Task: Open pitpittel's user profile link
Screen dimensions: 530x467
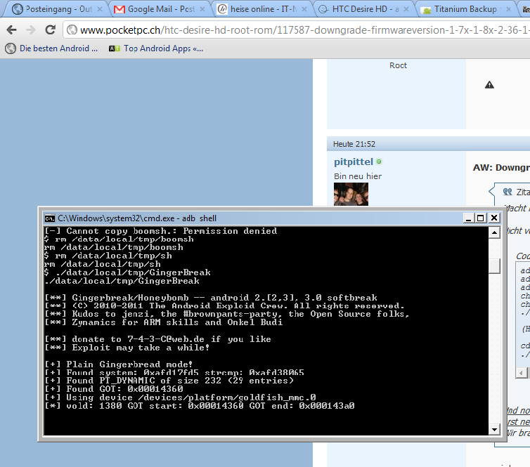Action: [x=354, y=162]
